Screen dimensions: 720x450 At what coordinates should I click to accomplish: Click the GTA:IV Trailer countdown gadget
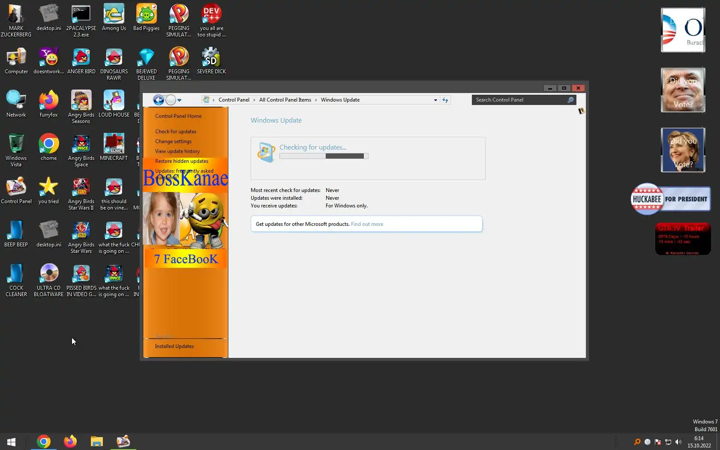683,239
